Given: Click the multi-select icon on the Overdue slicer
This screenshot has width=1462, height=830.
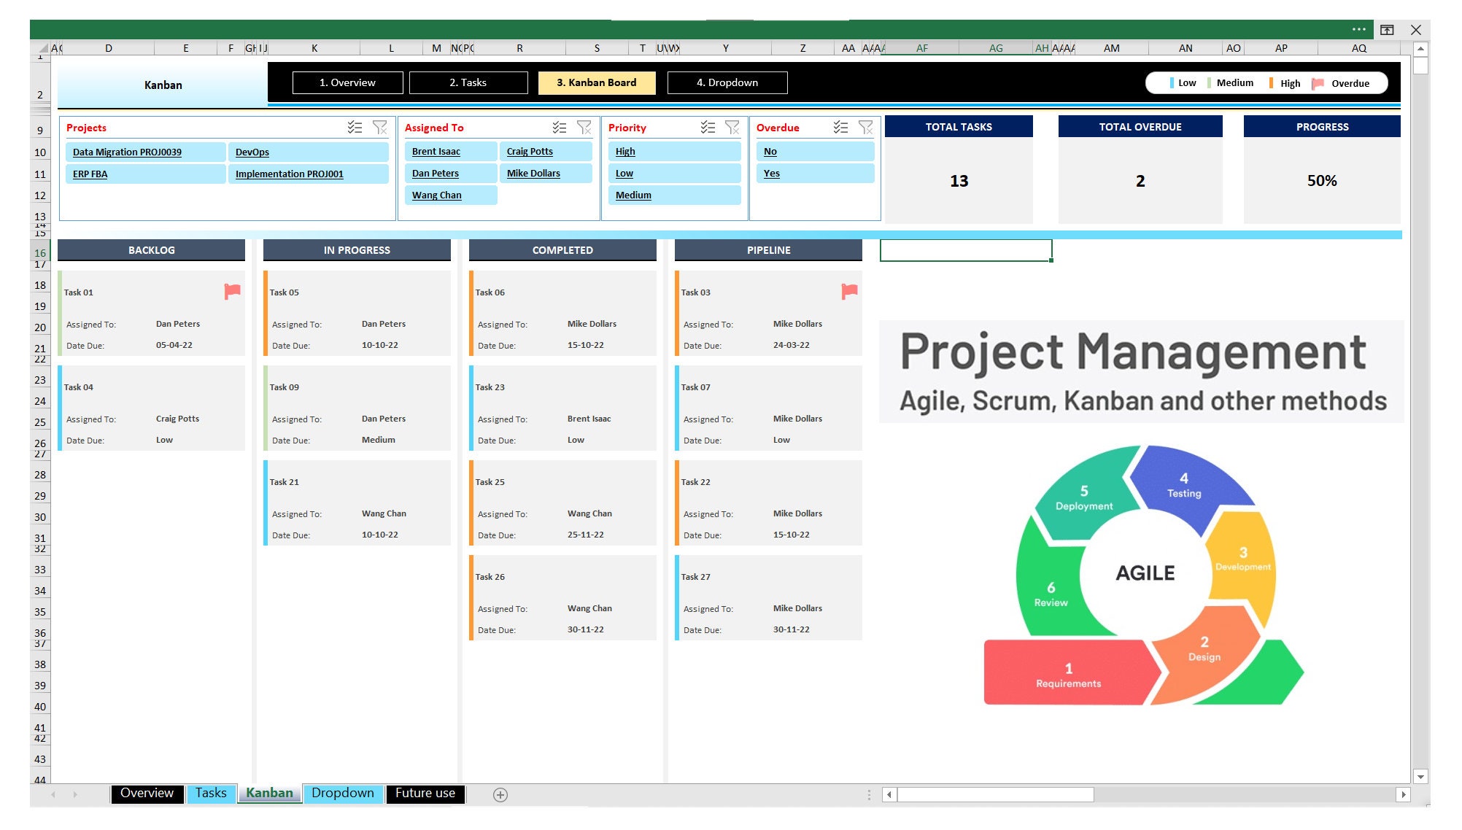Looking at the screenshot, I should 839,127.
